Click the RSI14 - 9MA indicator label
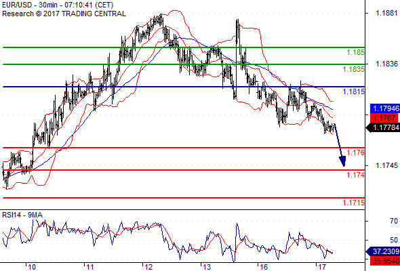 click(x=22, y=215)
